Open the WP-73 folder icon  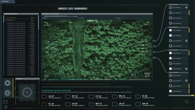pyautogui.click(x=92, y=104)
